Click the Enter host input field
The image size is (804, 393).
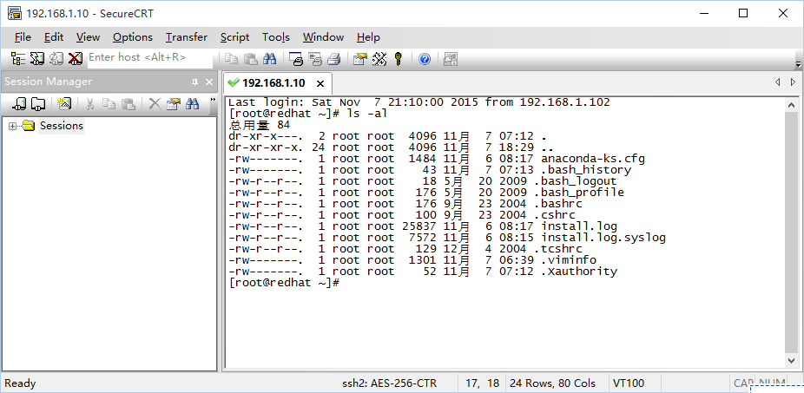148,57
